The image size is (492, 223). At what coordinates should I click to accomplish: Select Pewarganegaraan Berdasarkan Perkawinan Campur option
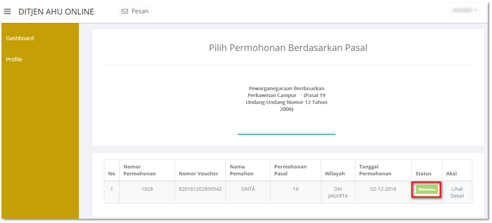pyautogui.click(x=286, y=99)
